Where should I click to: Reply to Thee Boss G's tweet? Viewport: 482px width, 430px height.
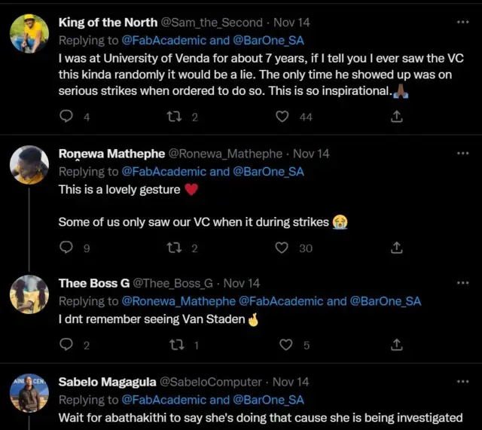pyautogui.click(x=66, y=345)
